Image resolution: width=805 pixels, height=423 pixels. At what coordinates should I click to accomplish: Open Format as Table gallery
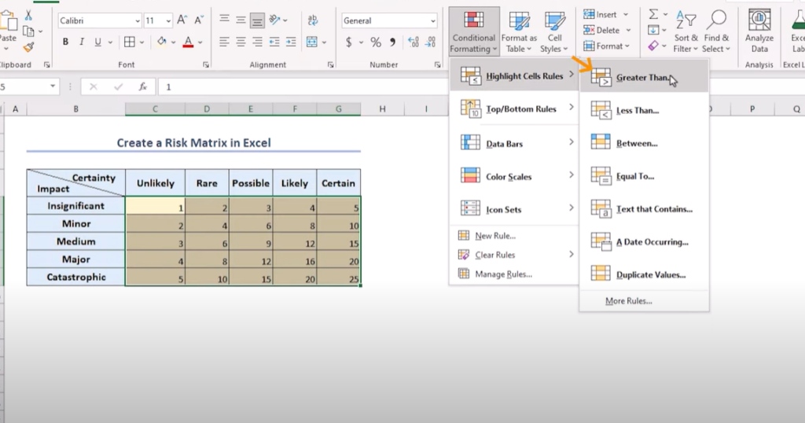tap(519, 31)
